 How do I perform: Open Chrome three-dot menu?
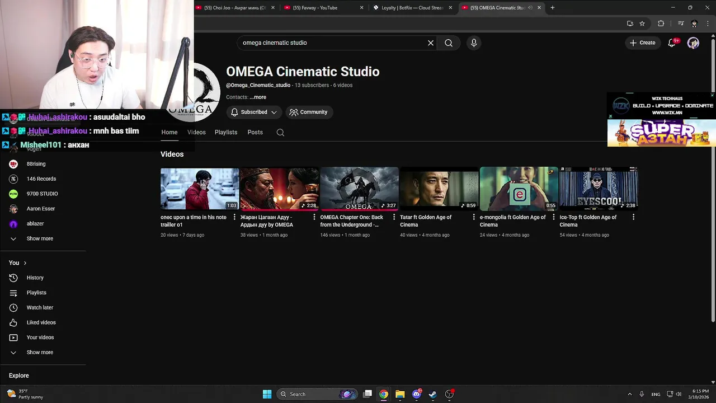click(707, 24)
